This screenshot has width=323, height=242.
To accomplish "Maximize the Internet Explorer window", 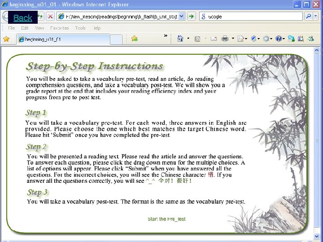I will click(306, 4).
